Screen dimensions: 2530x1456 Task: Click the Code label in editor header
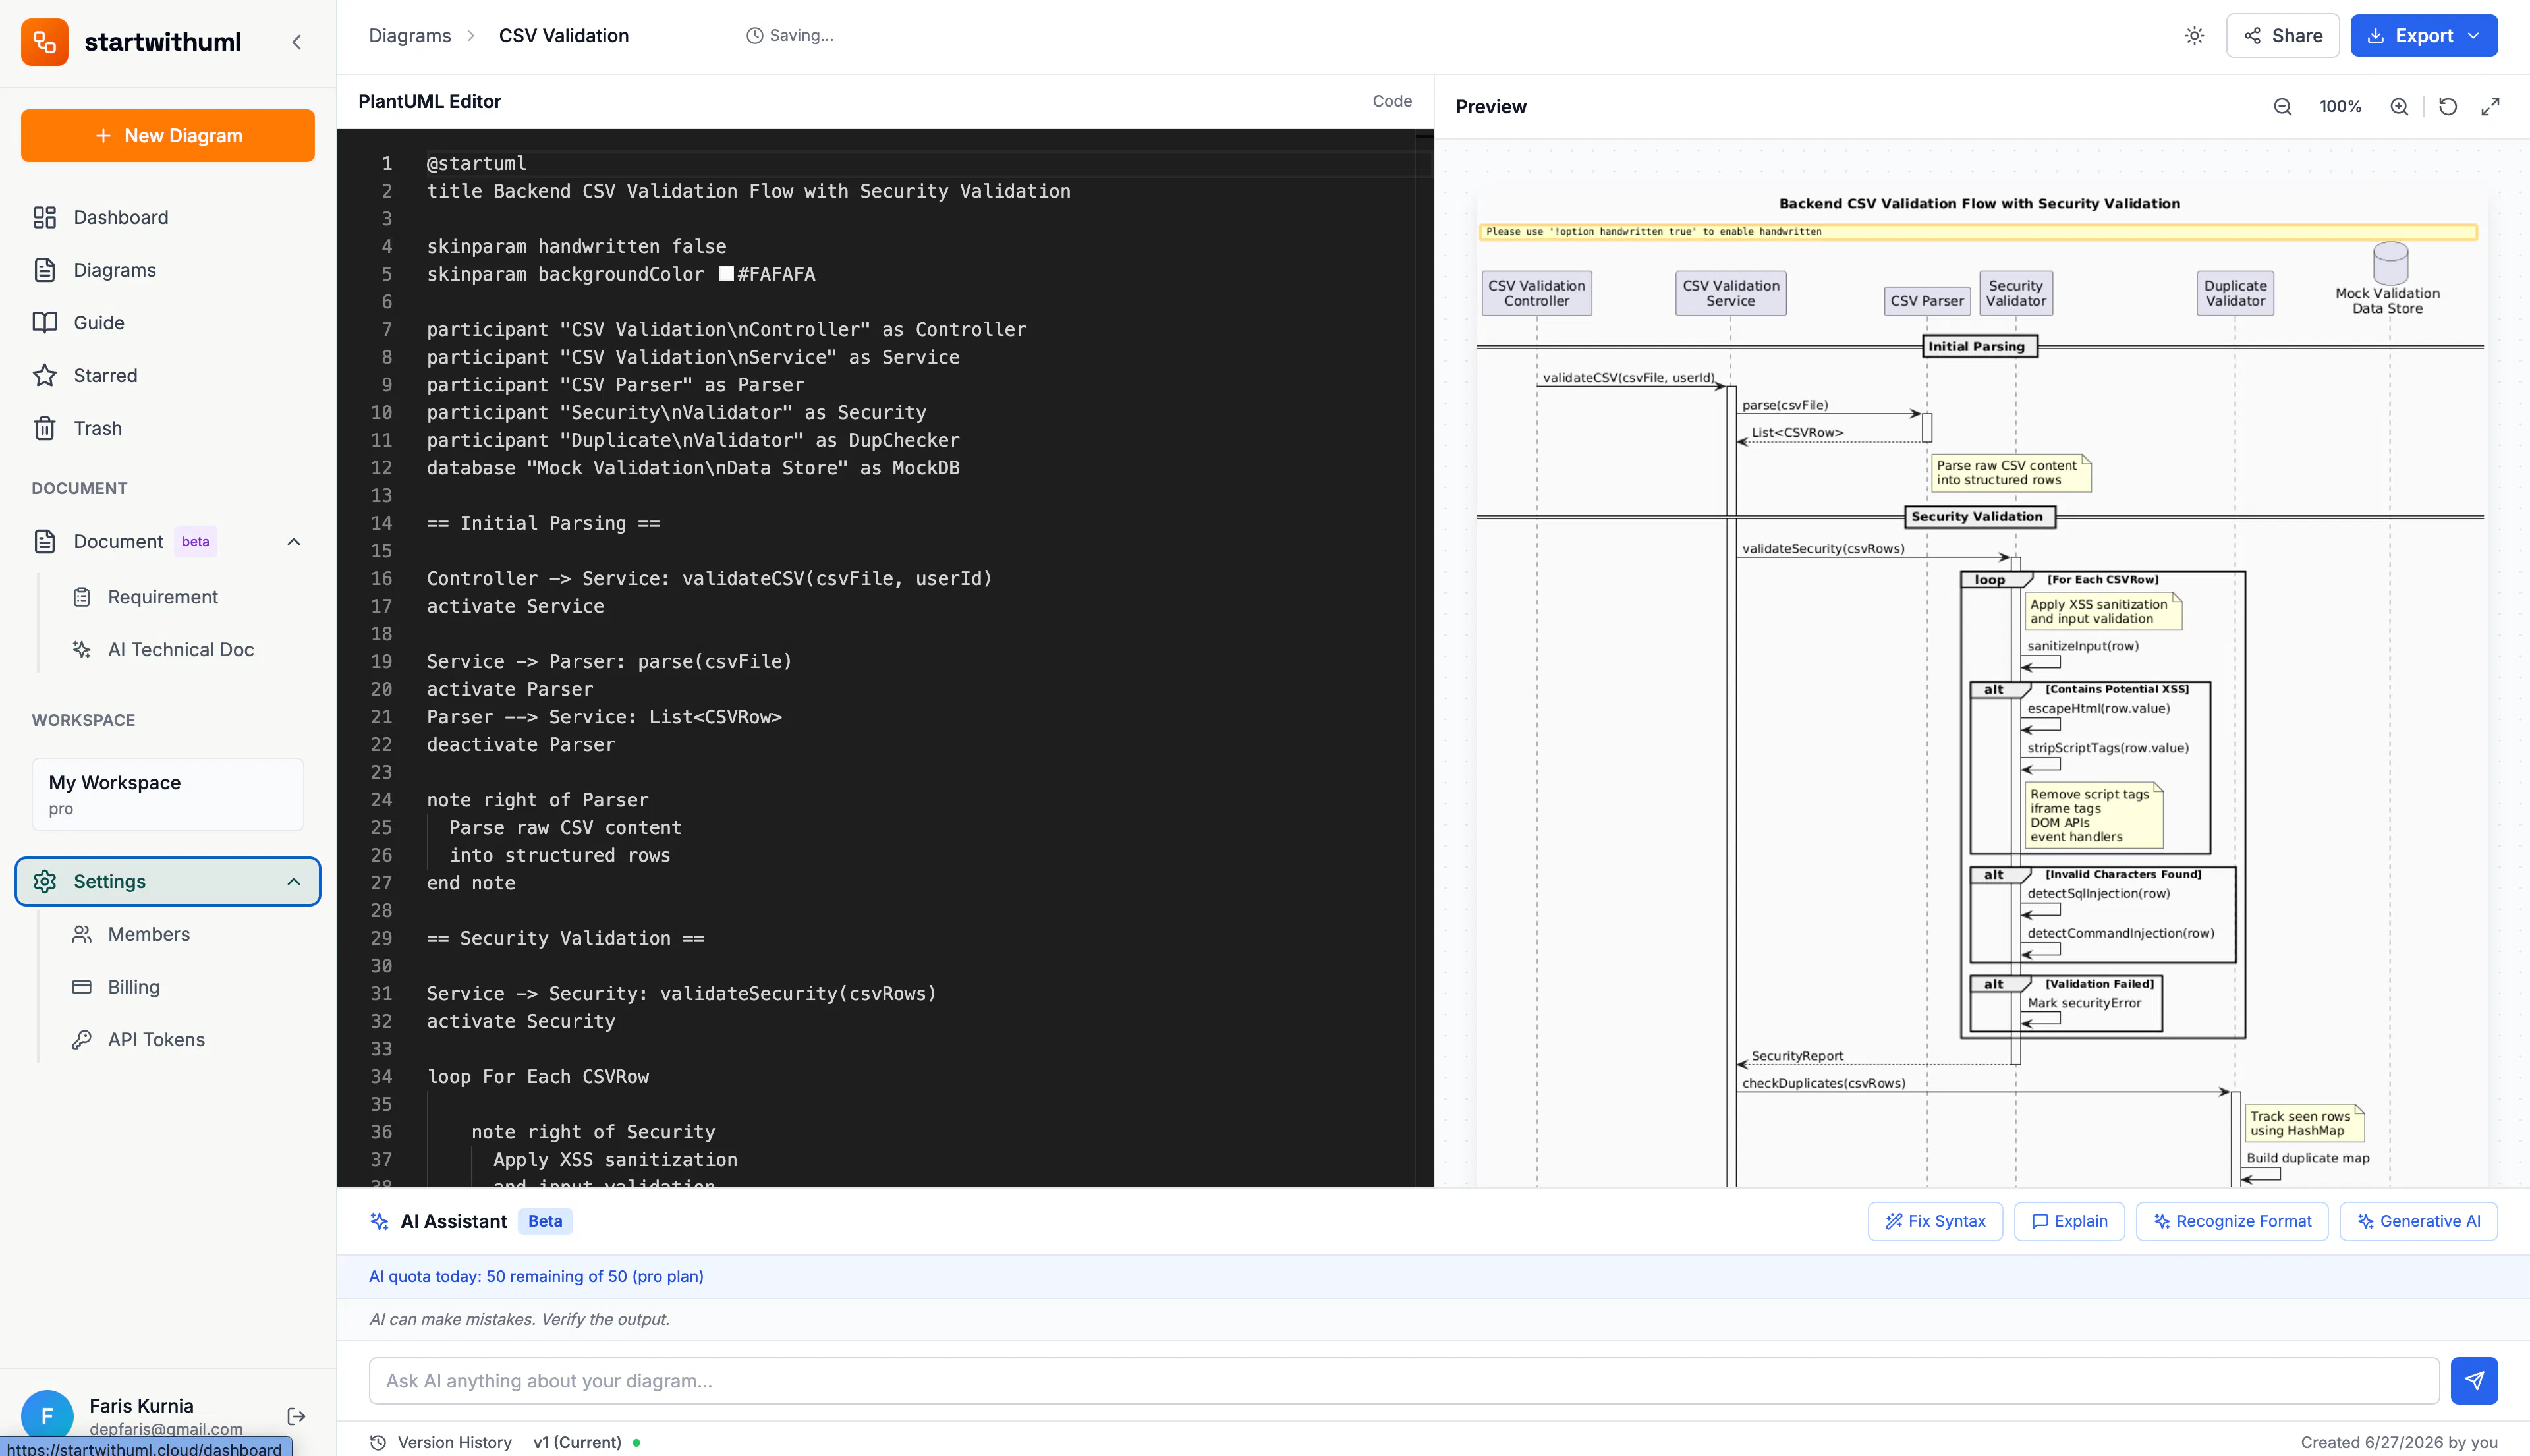[x=1392, y=101]
